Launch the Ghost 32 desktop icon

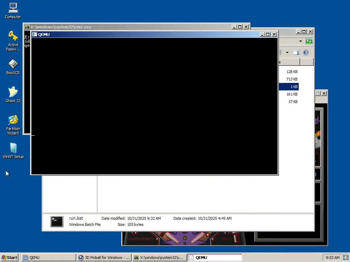pos(13,94)
